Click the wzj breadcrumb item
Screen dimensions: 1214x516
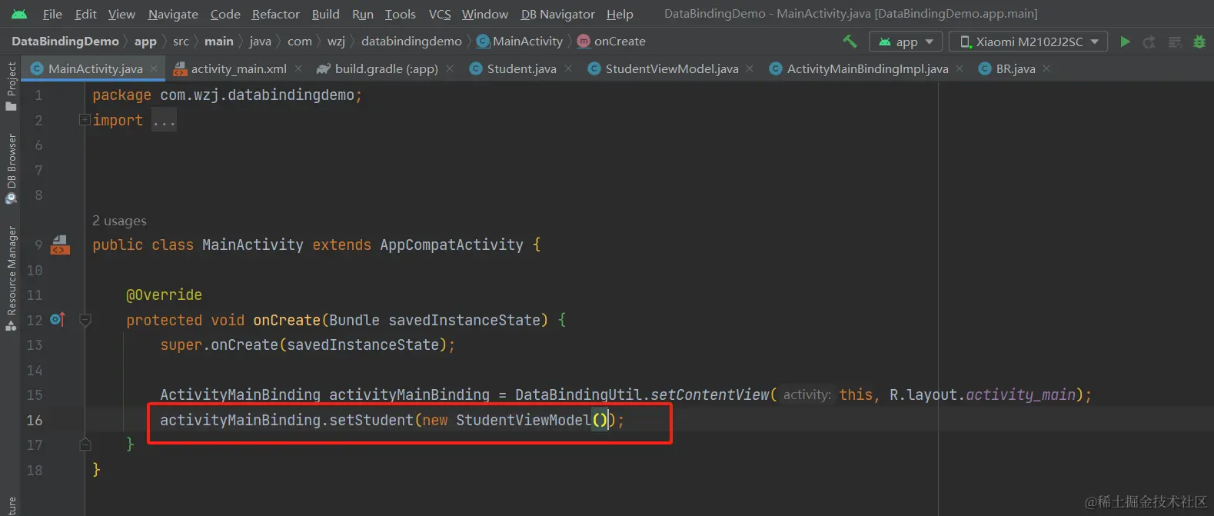[x=336, y=42]
